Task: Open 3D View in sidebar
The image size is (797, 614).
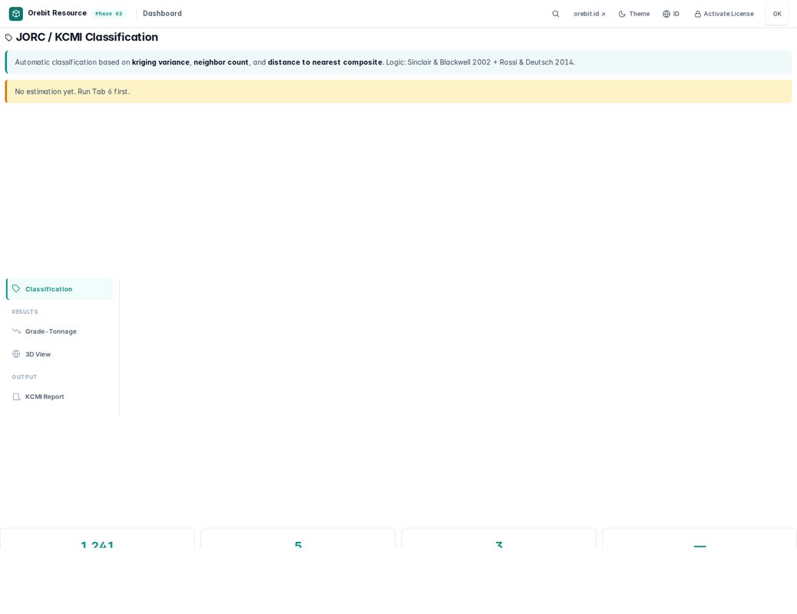Action: 60,355
